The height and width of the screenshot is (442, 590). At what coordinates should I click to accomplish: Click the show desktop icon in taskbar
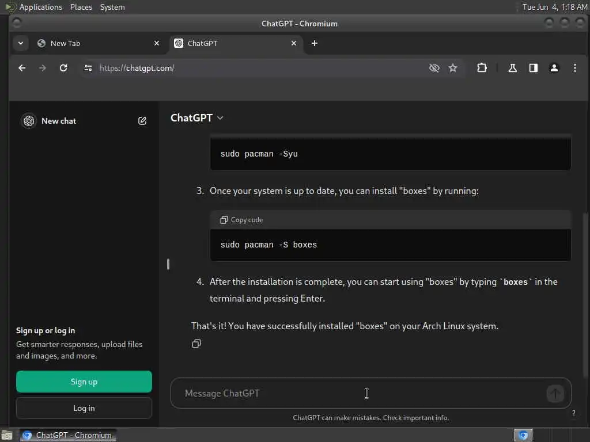7,435
